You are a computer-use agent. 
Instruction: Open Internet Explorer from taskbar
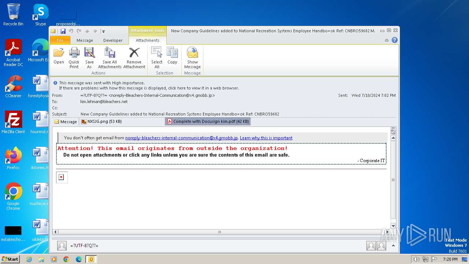[x=29, y=259]
